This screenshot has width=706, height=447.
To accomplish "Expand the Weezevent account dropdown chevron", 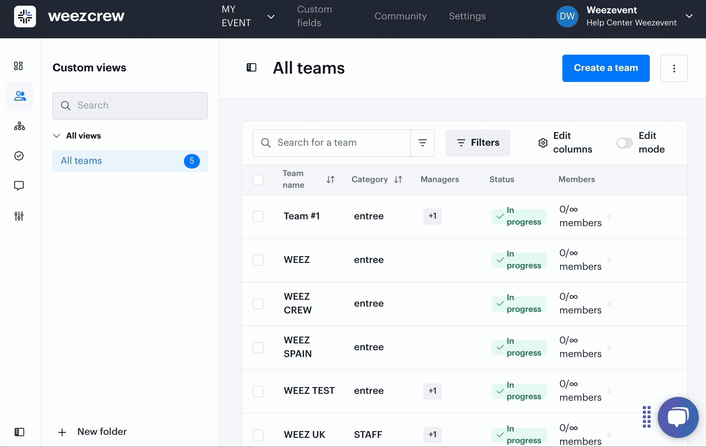I will [x=689, y=16].
